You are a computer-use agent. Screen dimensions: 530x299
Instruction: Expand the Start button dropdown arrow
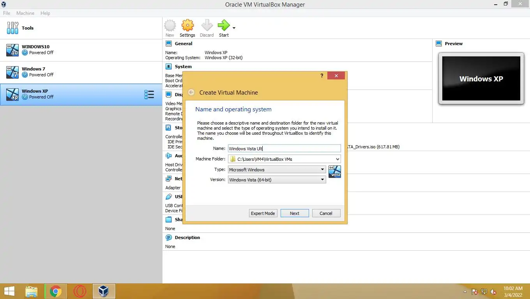pos(234,28)
